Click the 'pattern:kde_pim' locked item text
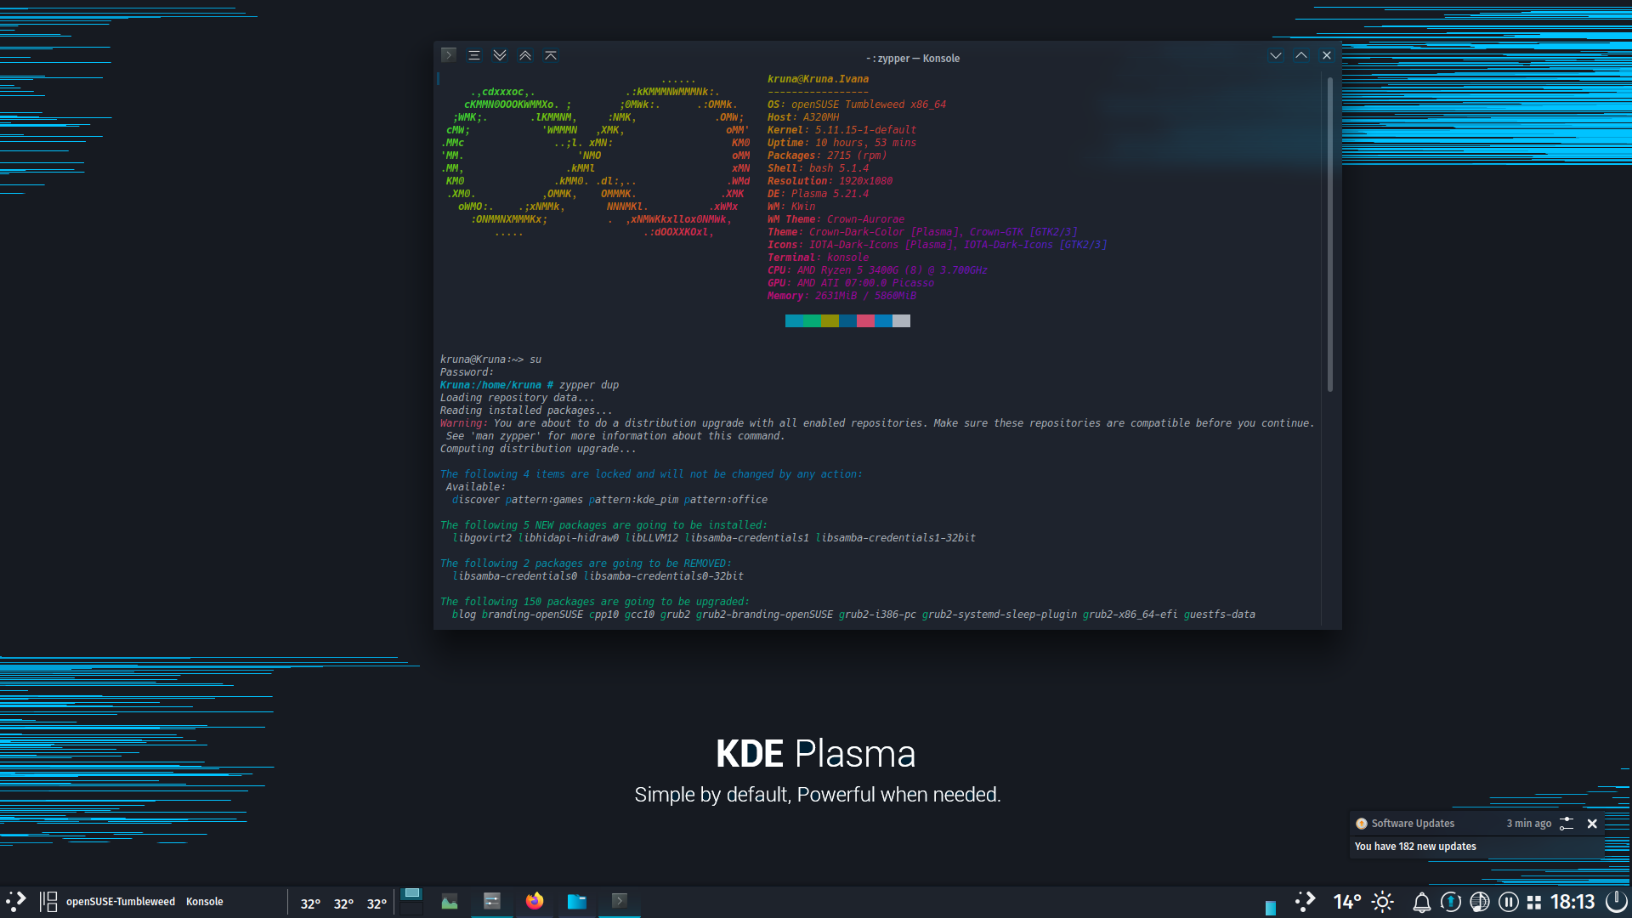The width and height of the screenshot is (1632, 918). 633,500
